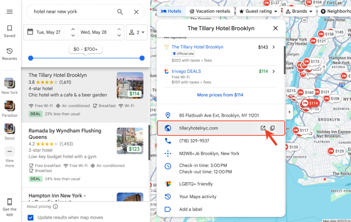This screenshot has height=222, width=351.
Task: Click the plus code M2W8+J6 Brooklyn
Action: coord(209,154)
